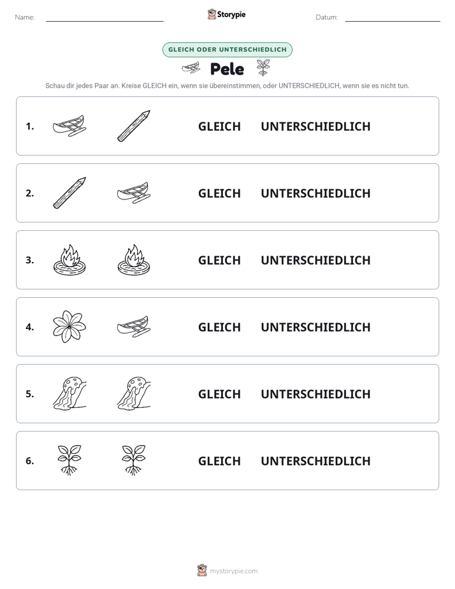Click the Pele title heading
The width and height of the screenshot is (455, 589).
click(227, 69)
